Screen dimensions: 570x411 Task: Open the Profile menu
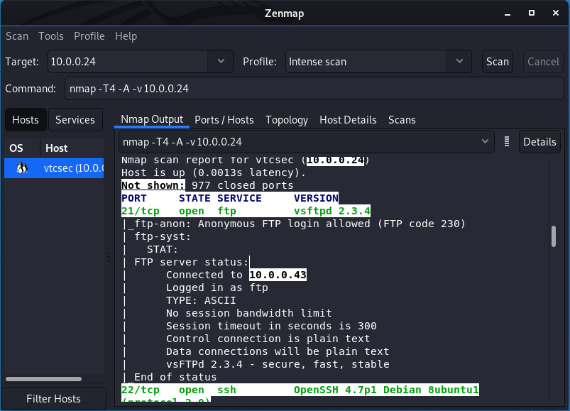point(89,36)
